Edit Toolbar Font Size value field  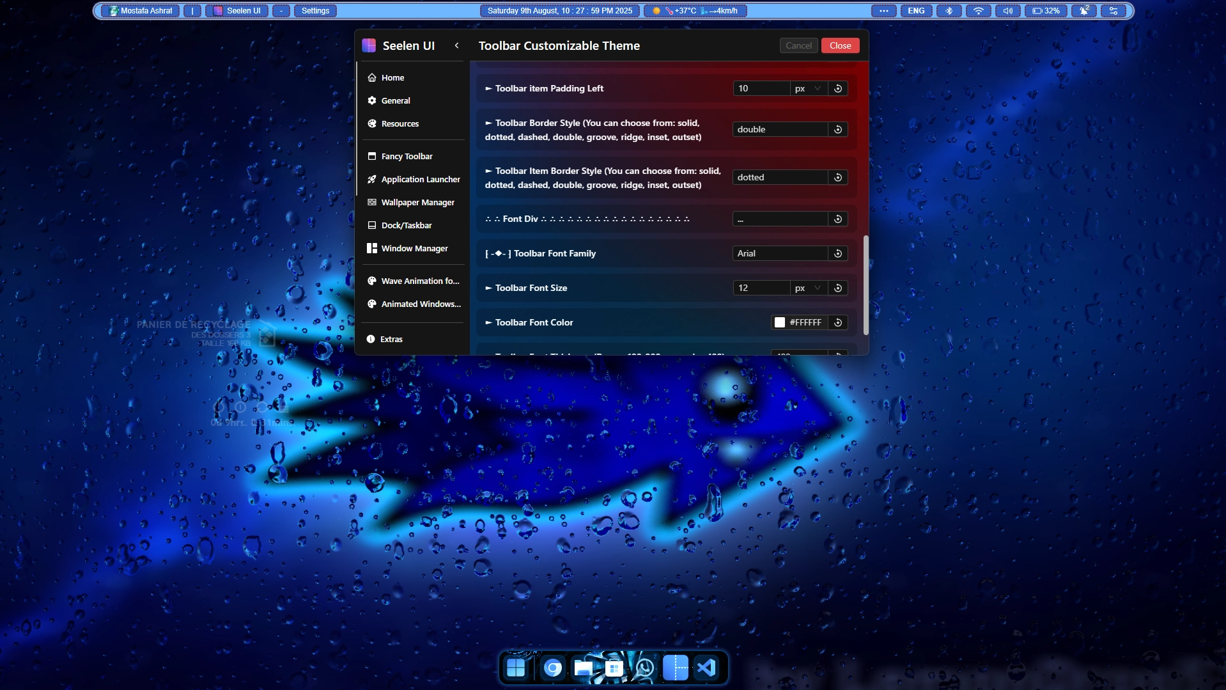[761, 288]
